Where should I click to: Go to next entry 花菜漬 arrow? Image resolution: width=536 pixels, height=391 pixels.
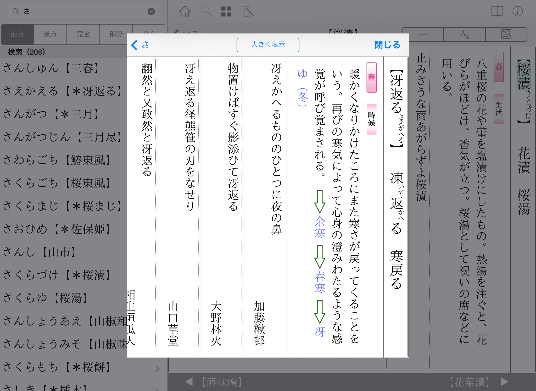point(504,382)
